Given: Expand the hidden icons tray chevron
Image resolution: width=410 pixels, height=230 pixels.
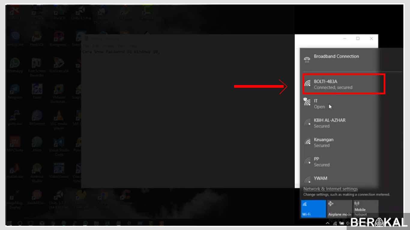Looking at the screenshot, I should 327,223.
